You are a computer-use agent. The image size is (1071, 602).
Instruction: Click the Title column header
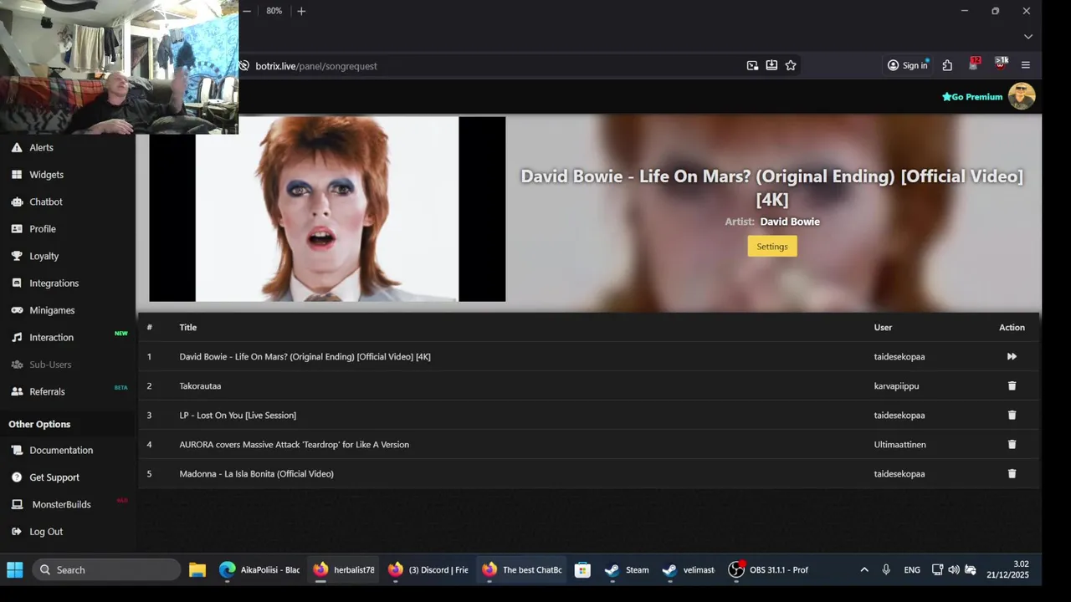click(188, 327)
